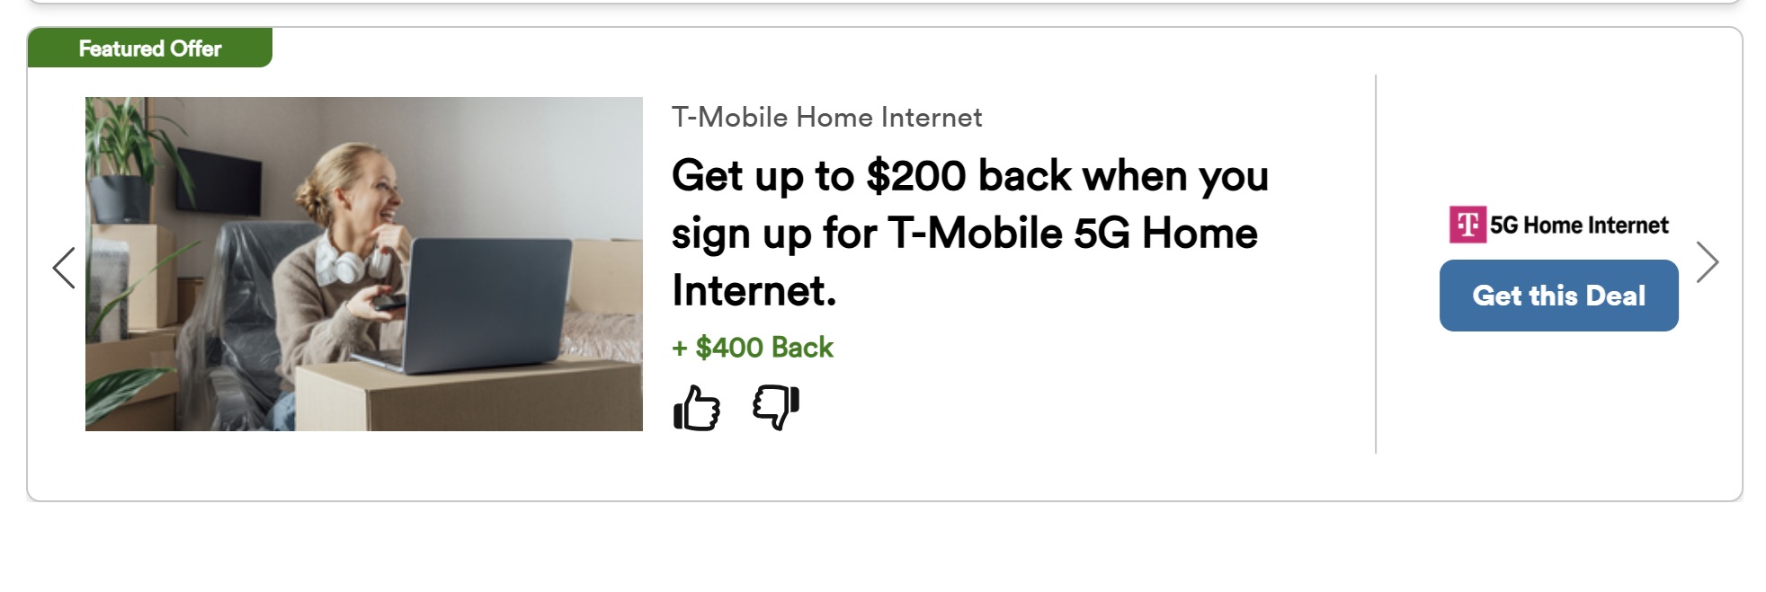Click the word Internet. ending the headline
The width and height of the screenshot is (1766, 592).
(754, 291)
